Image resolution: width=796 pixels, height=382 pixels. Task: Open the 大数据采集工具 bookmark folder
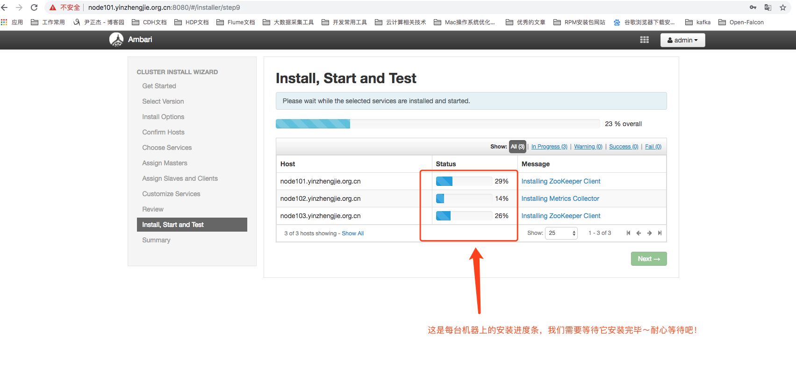[288, 22]
